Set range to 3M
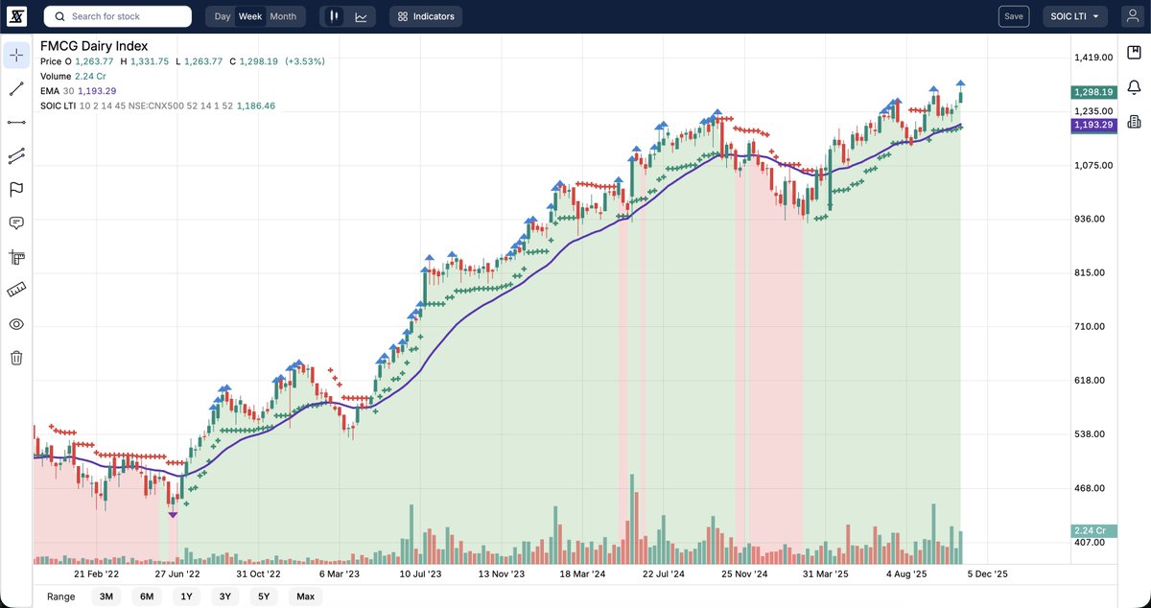Viewport: 1151px width, 608px height. tap(106, 596)
